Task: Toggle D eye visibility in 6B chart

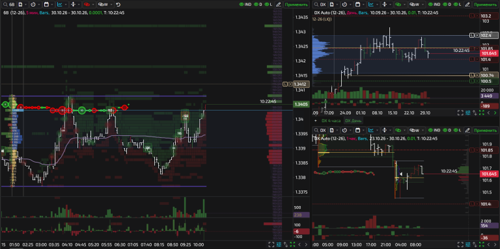Action: coord(258,5)
